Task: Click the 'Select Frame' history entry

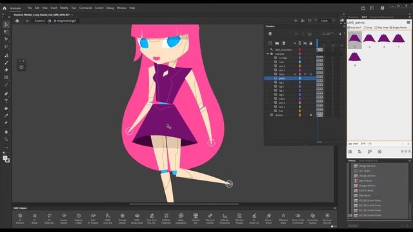Action: click(x=365, y=180)
